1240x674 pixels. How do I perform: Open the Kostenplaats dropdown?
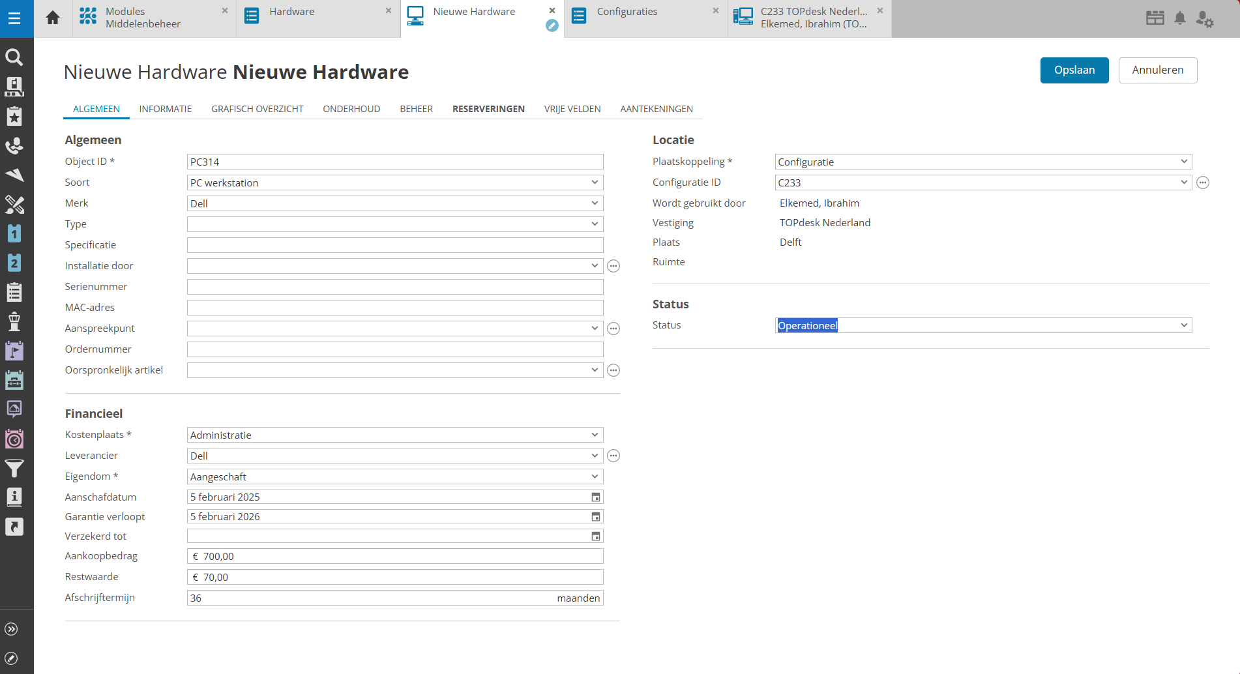(x=595, y=435)
